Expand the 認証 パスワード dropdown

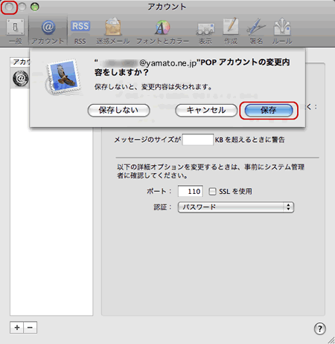(236, 207)
